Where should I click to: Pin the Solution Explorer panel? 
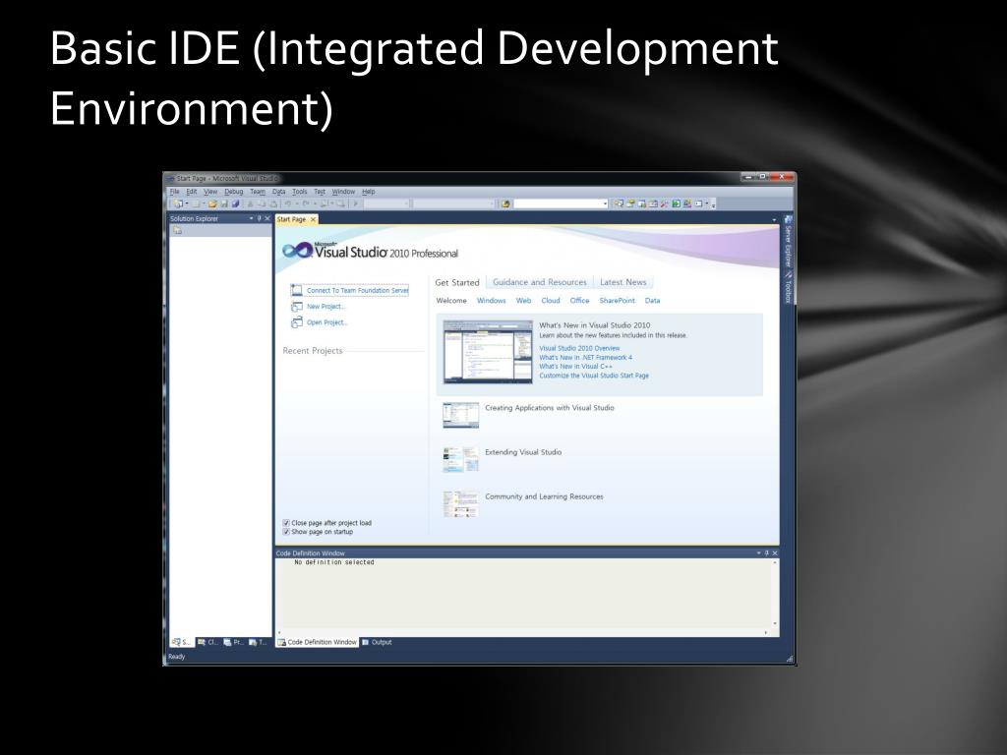[x=260, y=219]
